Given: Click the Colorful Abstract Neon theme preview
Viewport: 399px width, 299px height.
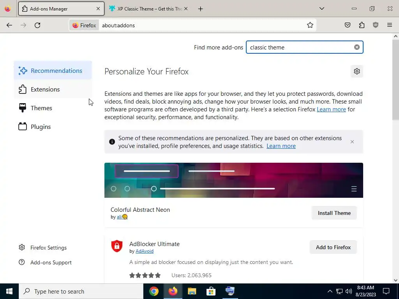Looking at the screenshot, I should coord(234,180).
